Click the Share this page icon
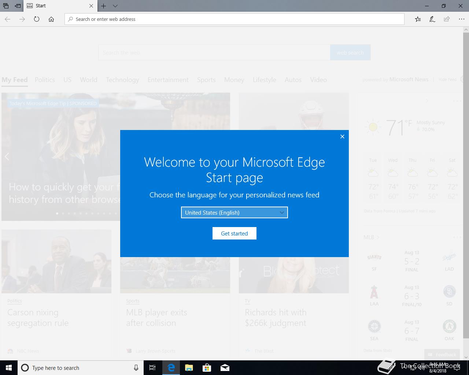This screenshot has width=469, height=375. [x=447, y=19]
